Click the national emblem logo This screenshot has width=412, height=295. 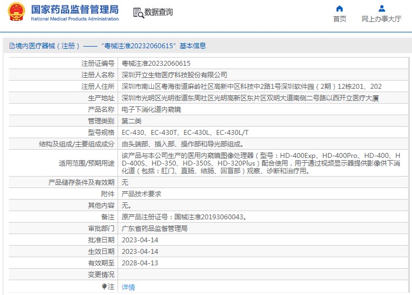[x=16, y=12]
